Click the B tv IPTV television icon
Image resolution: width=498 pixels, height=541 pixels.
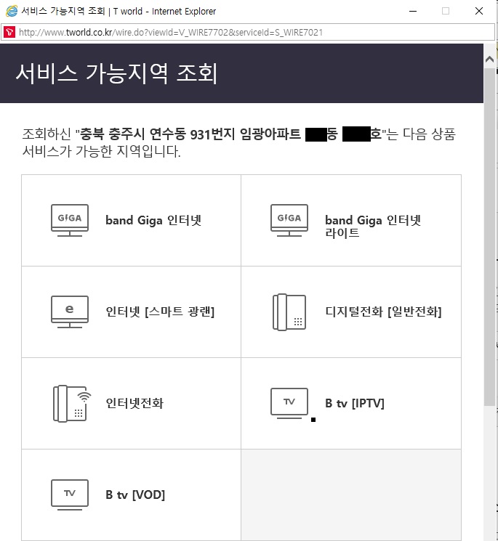click(289, 403)
